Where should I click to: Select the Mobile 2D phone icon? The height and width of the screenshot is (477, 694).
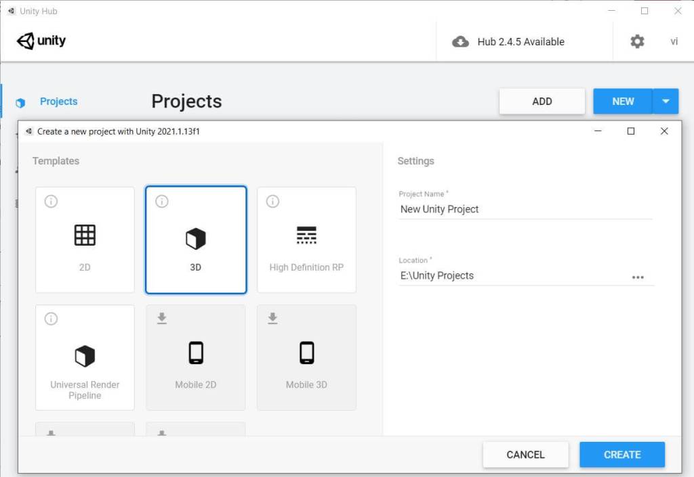(196, 353)
